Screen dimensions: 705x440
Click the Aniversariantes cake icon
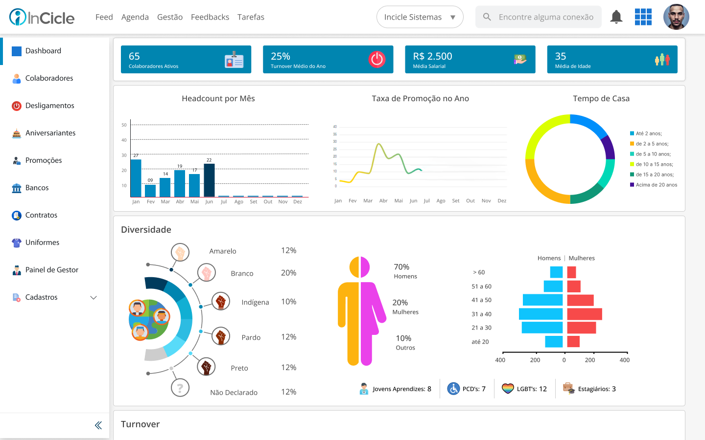click(17, 133)
